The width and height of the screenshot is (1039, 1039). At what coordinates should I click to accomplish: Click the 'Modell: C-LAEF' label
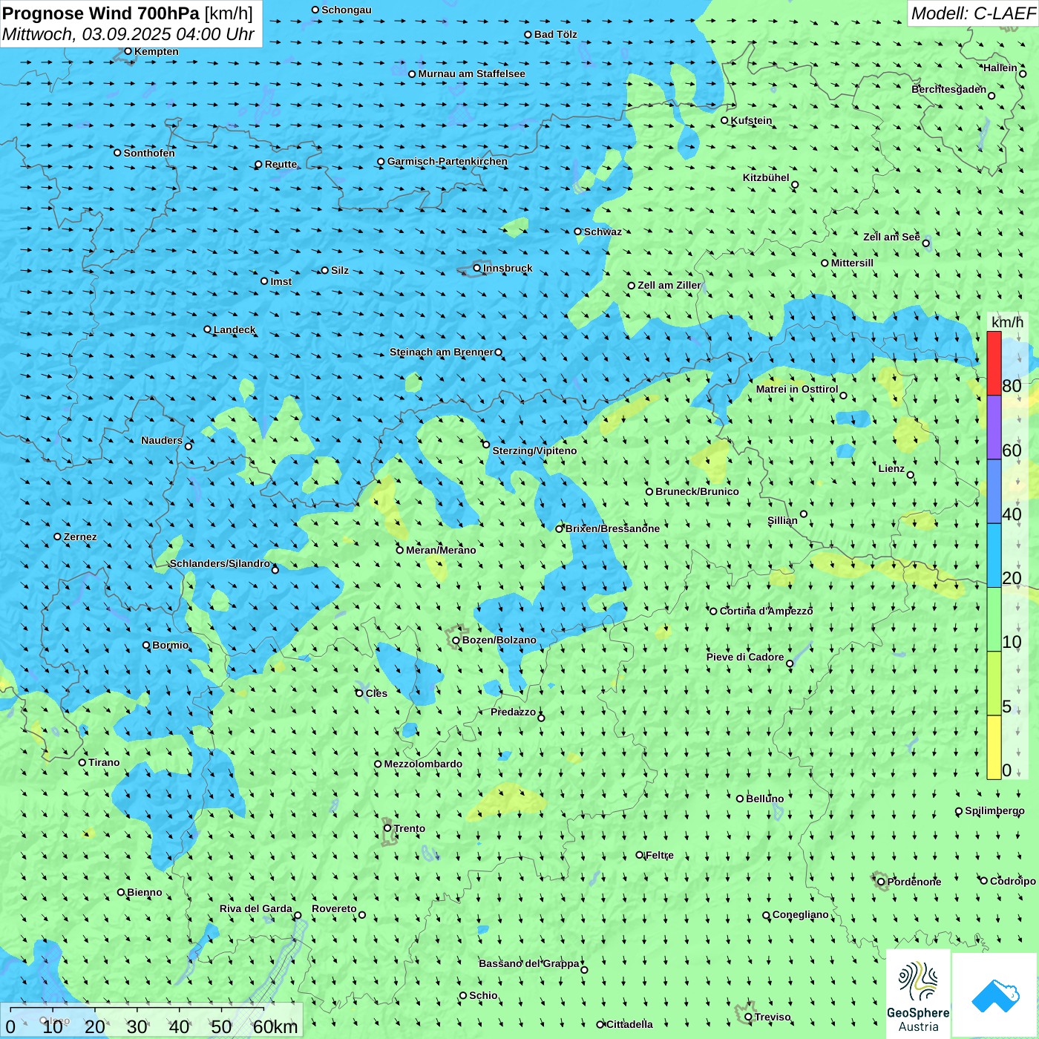[x=973, y=13]
